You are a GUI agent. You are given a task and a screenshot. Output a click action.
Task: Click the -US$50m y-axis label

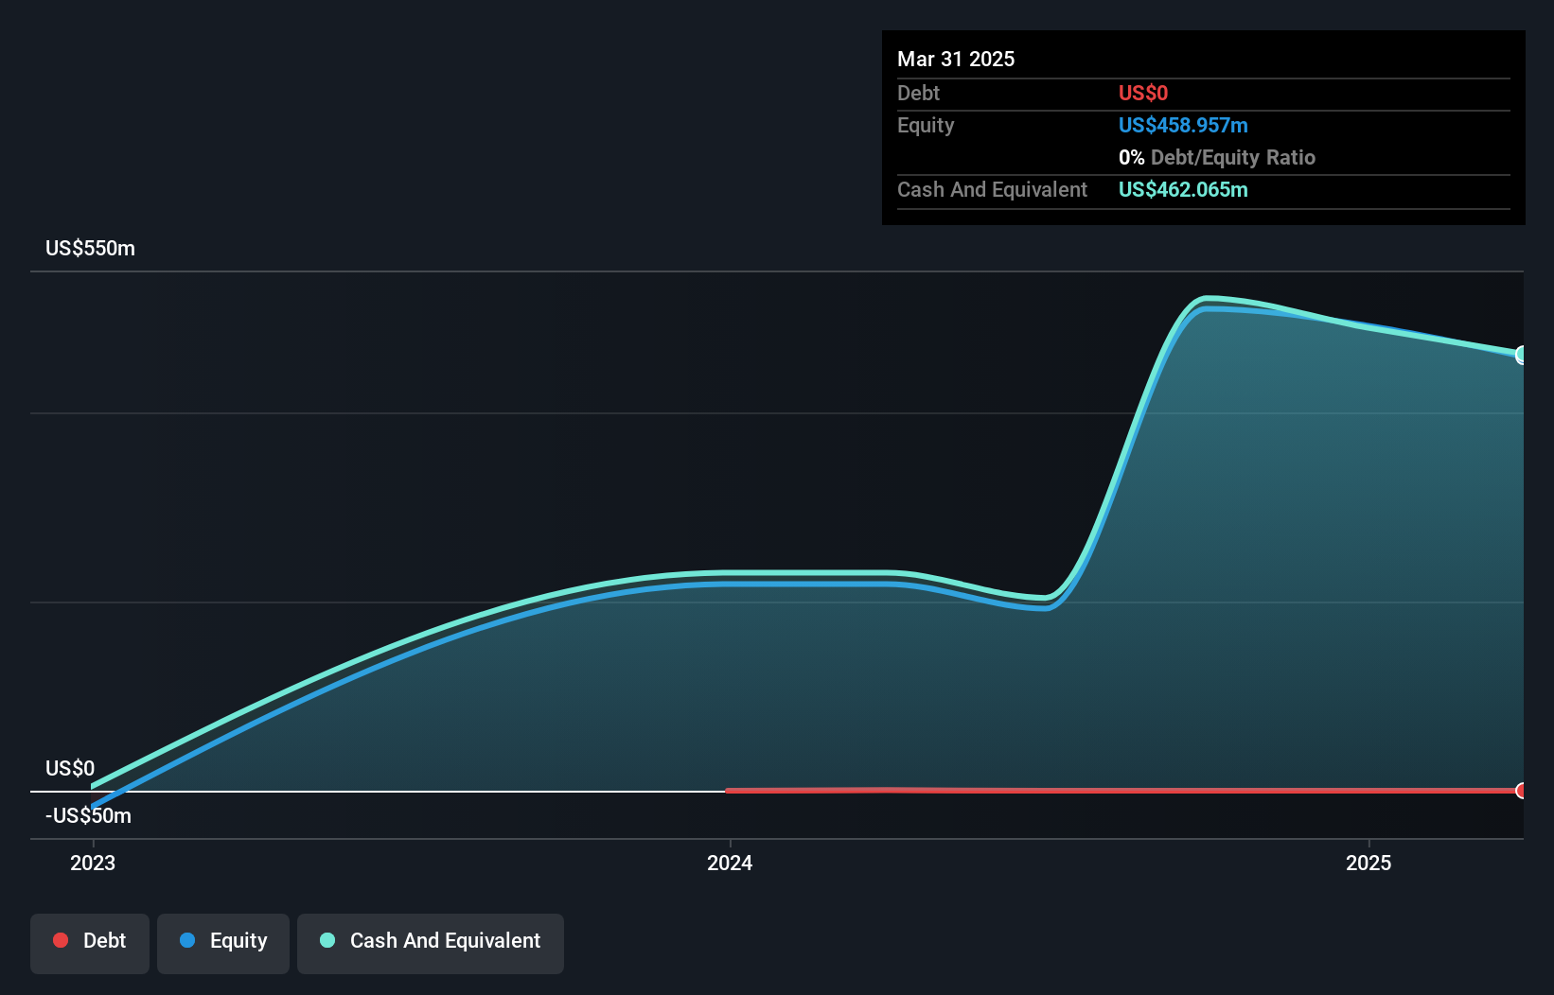[89, 815]
